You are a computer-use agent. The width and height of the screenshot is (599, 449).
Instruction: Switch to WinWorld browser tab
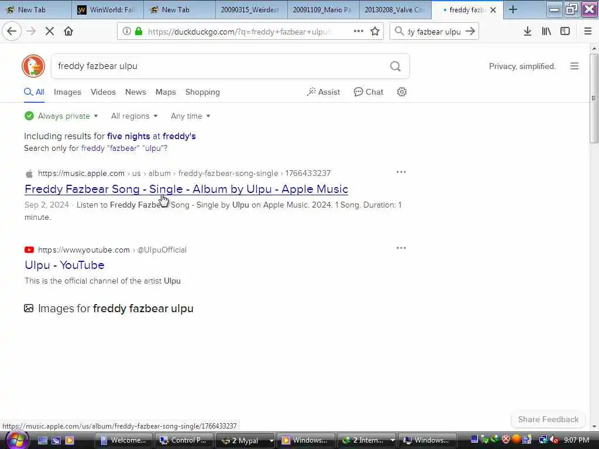tap(108, 10)
